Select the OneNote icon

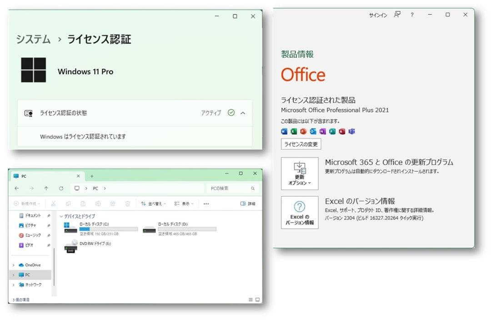tap(322, 131)
